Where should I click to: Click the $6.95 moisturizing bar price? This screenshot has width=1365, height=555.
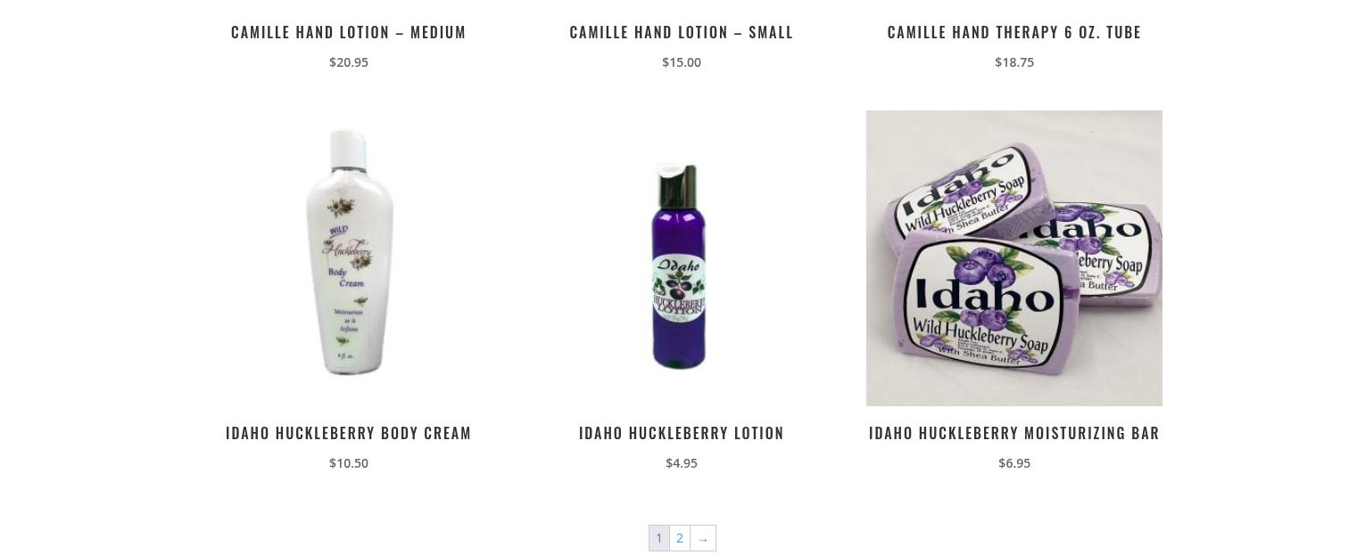pos(1014,463)
